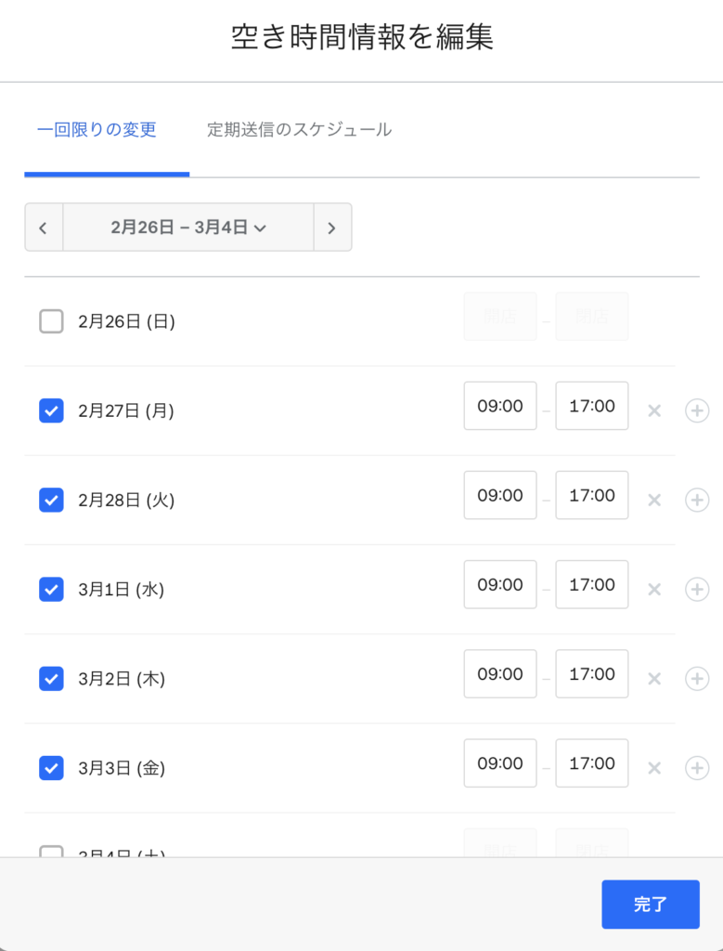Image resolution: width=723 pixels, height=951 pixels.
Task: Delete the 3月3日 time range
Action: (654, 768)
